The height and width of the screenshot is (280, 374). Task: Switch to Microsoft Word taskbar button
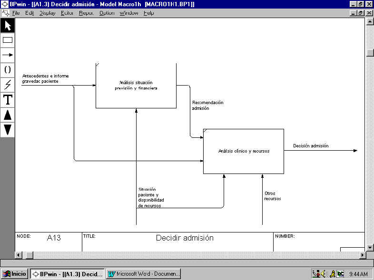[143, 273]
